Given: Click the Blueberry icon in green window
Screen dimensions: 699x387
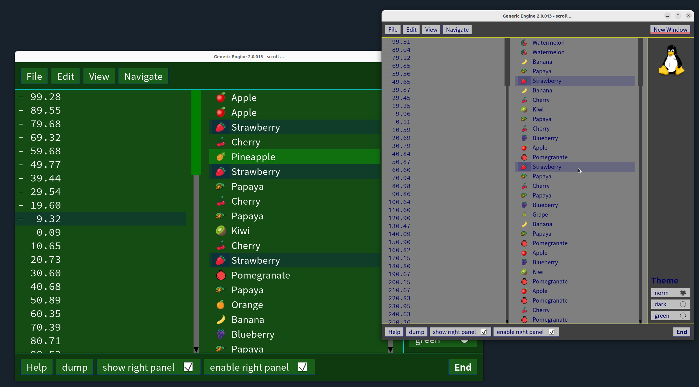Looking at the screenshot, I should click(x=221, y=334).
